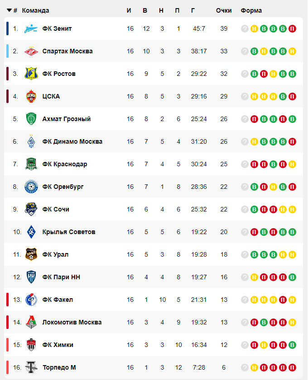Click the Dinamo Moscow club crest

31,141
